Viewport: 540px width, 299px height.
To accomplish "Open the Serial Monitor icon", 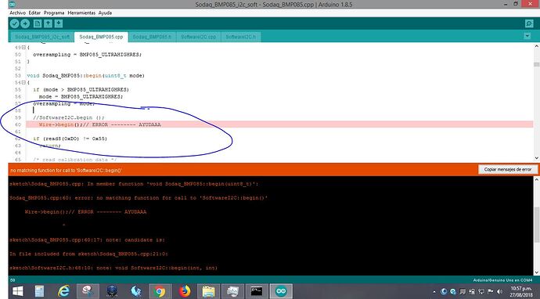I will point(529,23).
